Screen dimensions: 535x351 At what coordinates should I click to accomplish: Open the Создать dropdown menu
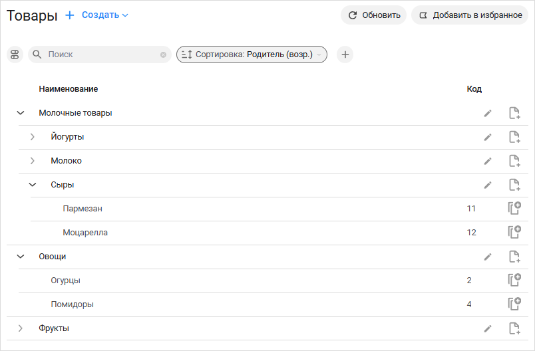[104, 15]
